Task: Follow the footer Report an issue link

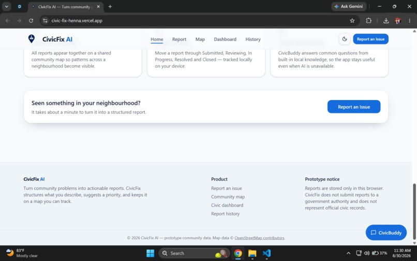Action: [226, 189]
